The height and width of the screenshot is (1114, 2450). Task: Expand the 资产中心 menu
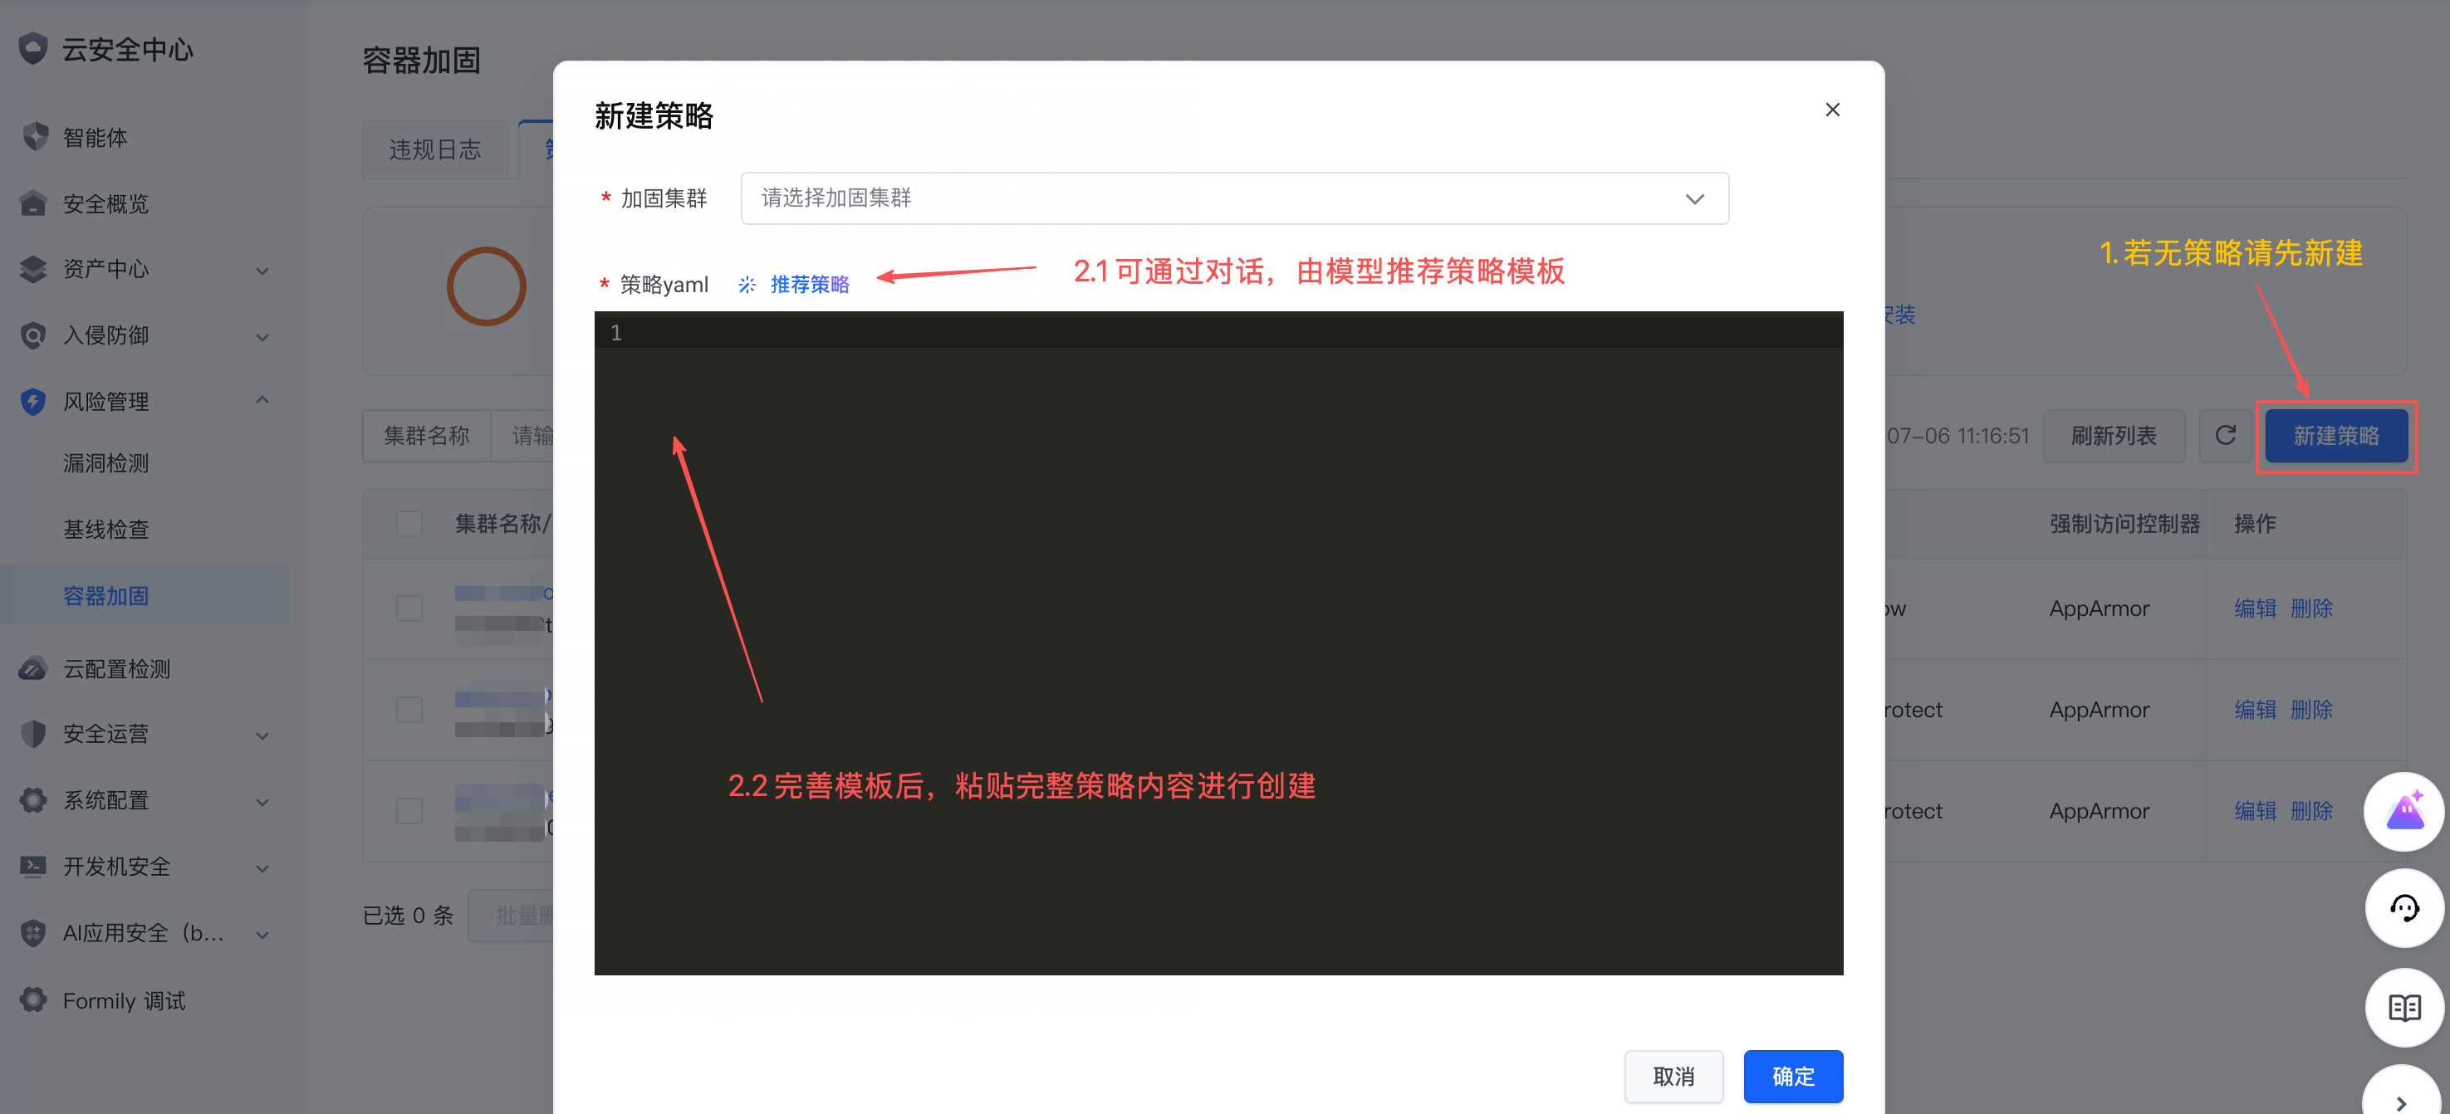click(x=144, y=269)
